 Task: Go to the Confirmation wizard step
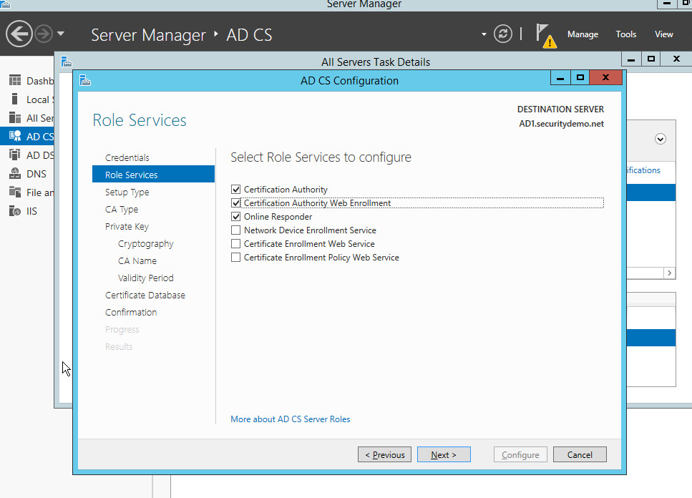pyautogui.click(x=131, y=312)
